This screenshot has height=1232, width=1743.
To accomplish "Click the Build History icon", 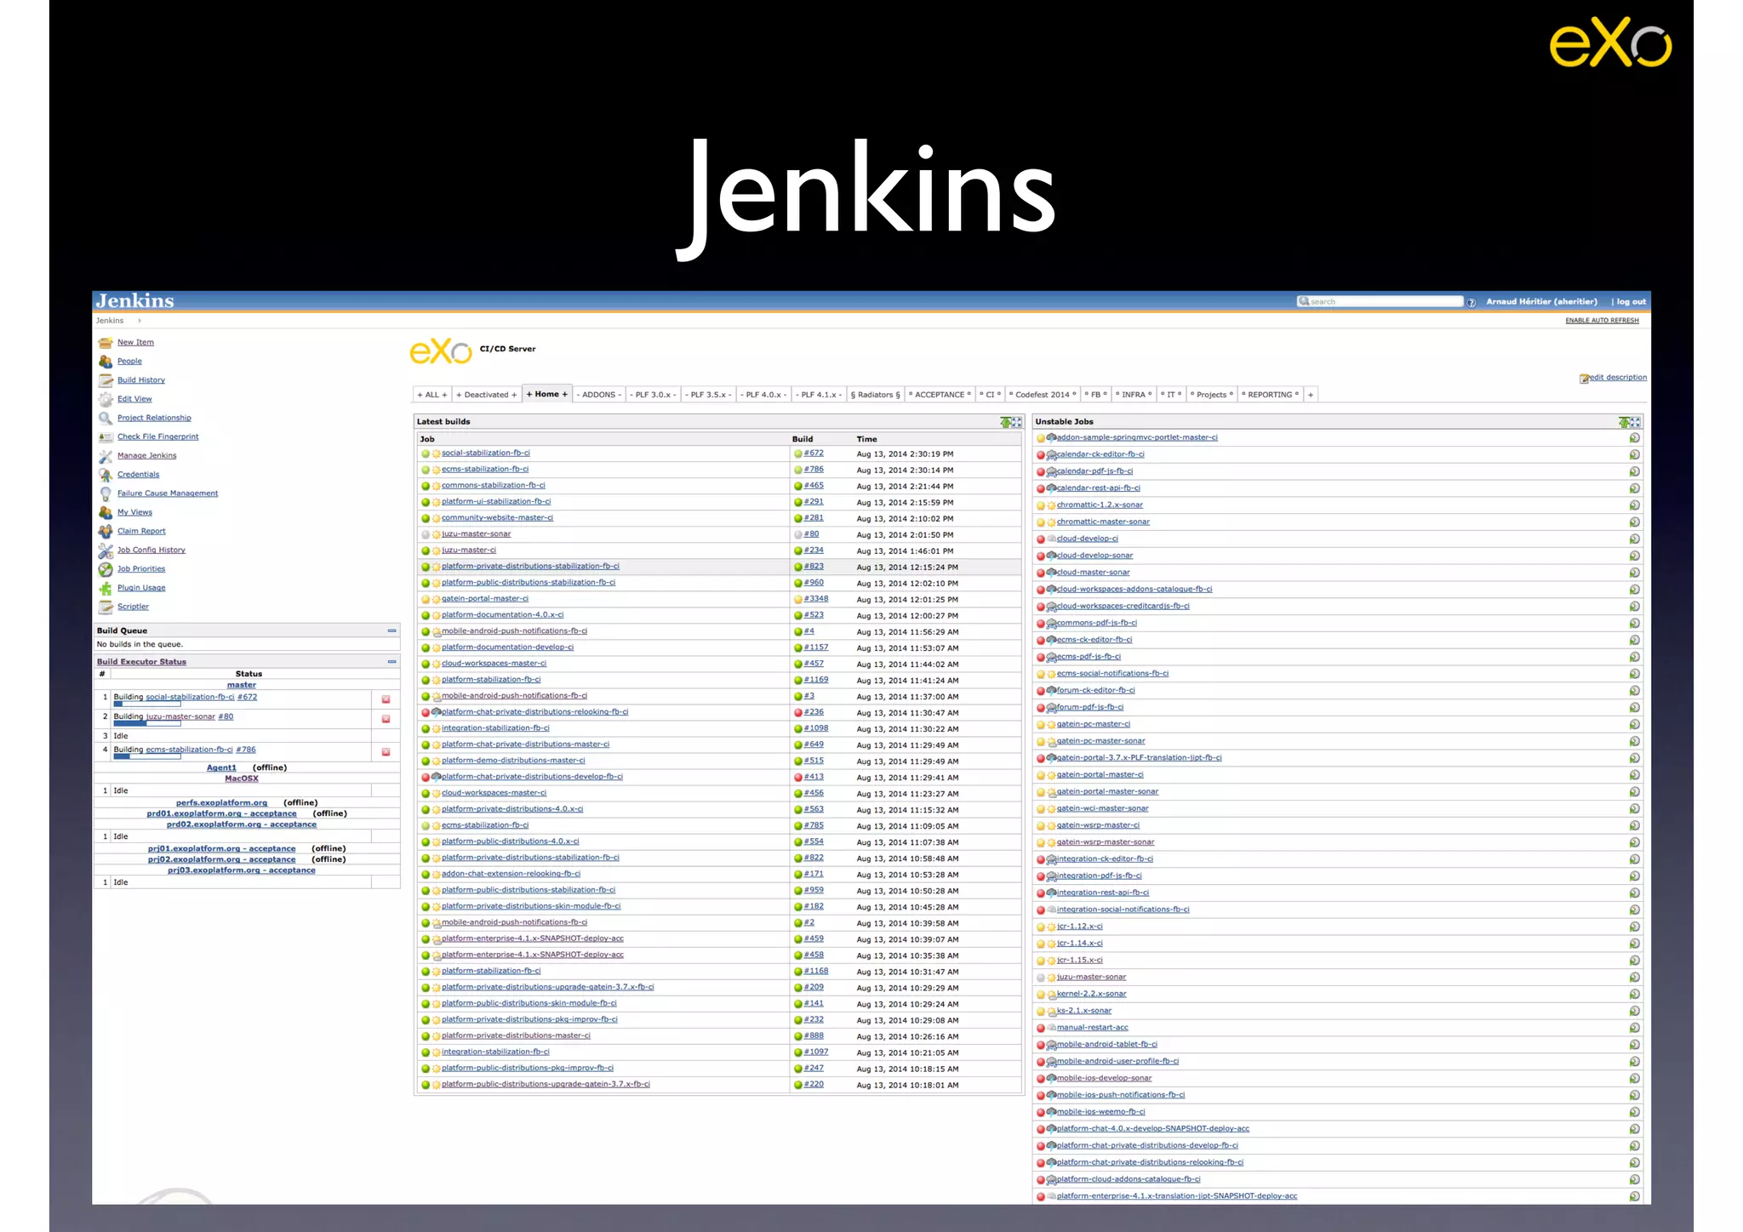I will point(106,380).
